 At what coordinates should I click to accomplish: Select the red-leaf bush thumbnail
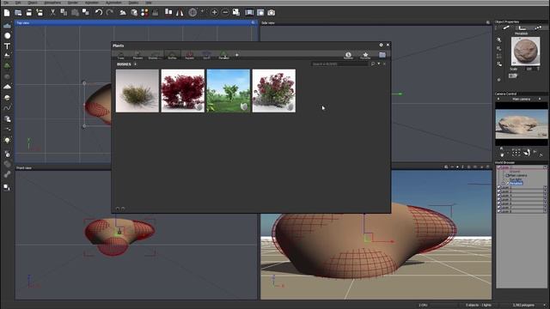pyautogui.click(x=183, y=91)
